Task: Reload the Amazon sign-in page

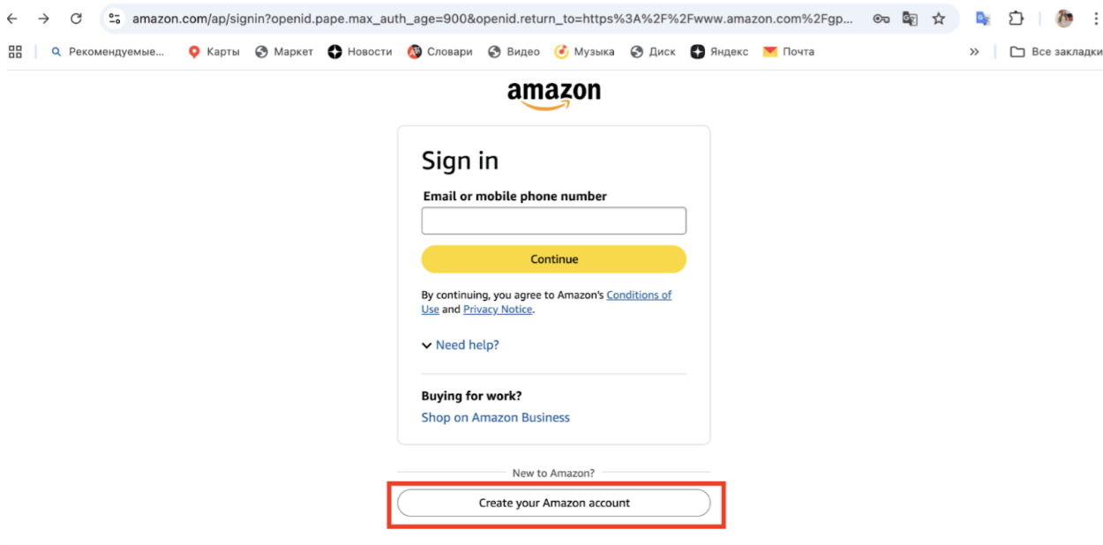Action: (76, 19)
